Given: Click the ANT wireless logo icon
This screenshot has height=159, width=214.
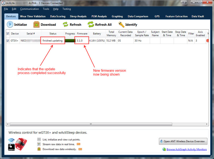Looking at the screenshot, I should point(11,143).
